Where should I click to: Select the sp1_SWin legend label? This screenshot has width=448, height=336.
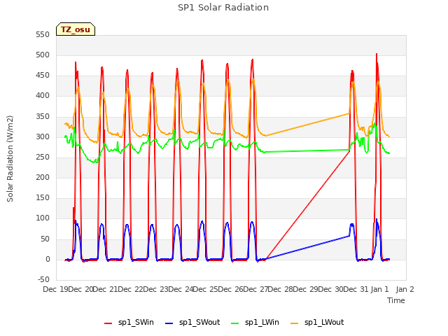(136, 322)
